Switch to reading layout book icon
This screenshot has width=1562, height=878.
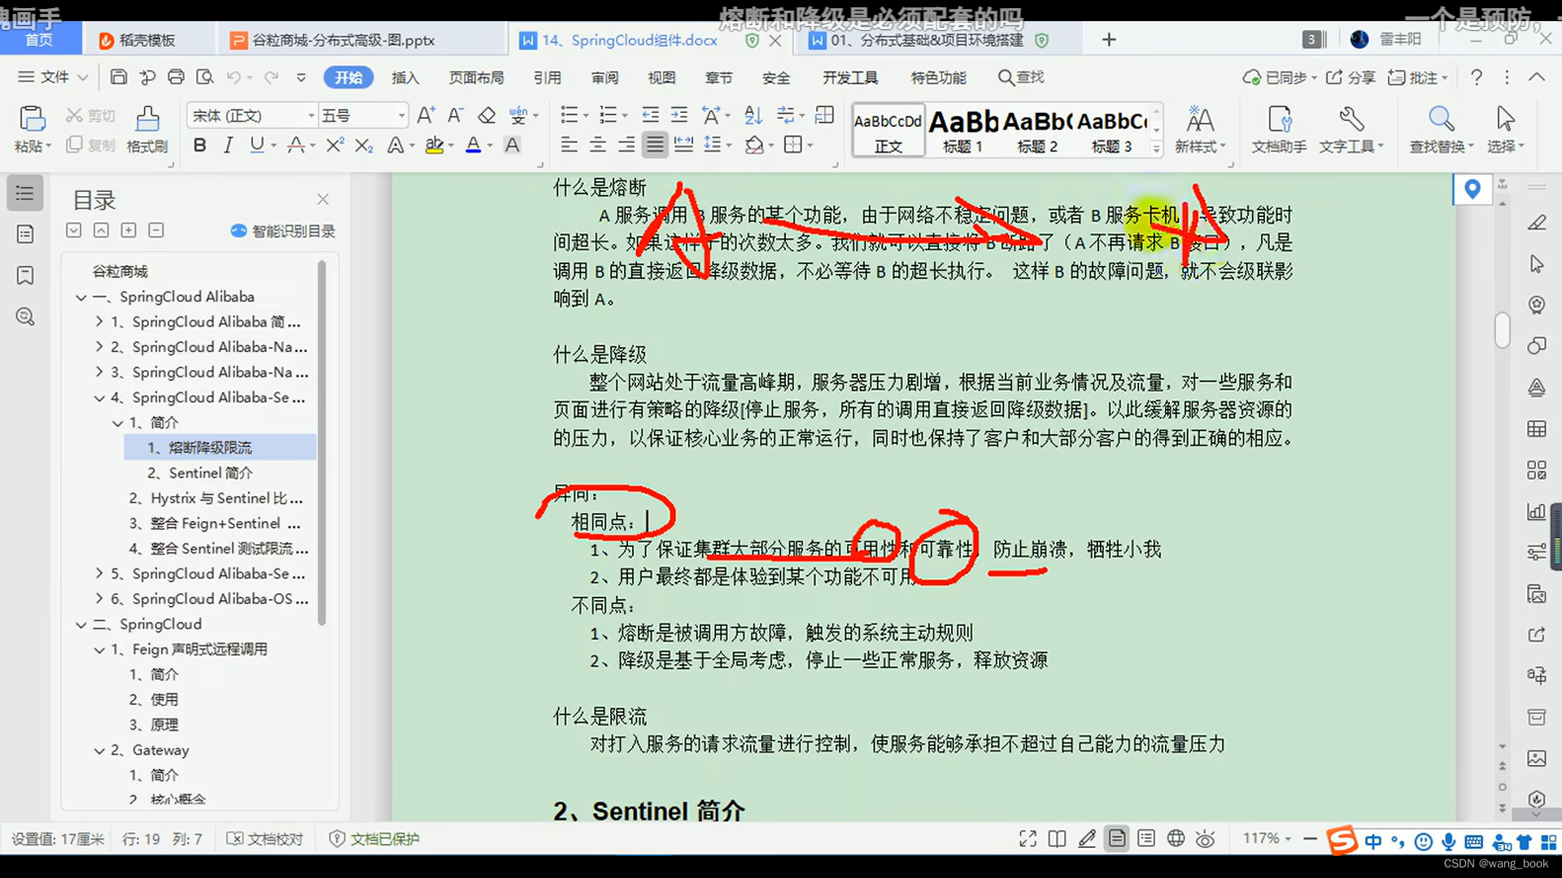click(1057, 839)
